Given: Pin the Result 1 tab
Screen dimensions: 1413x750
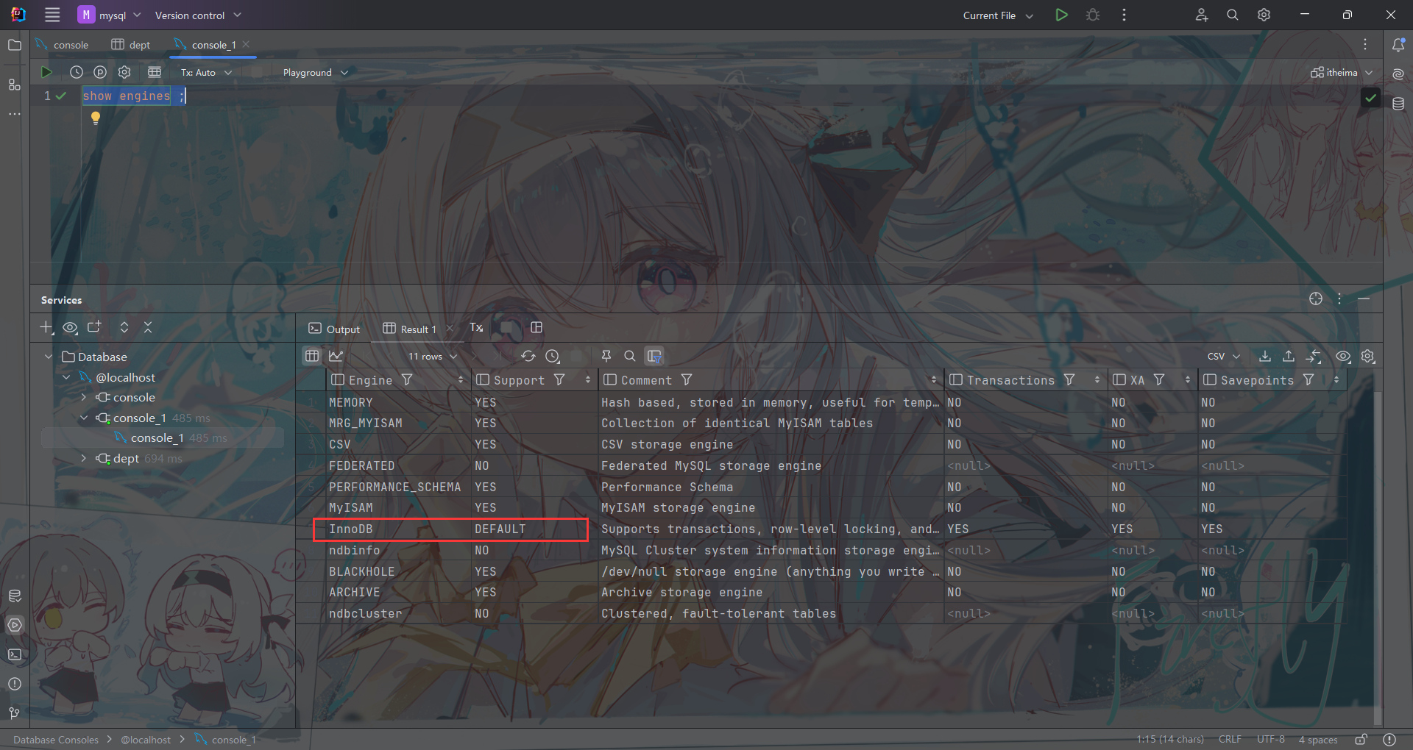Looking at the screenshot, I should pos(606,356).
